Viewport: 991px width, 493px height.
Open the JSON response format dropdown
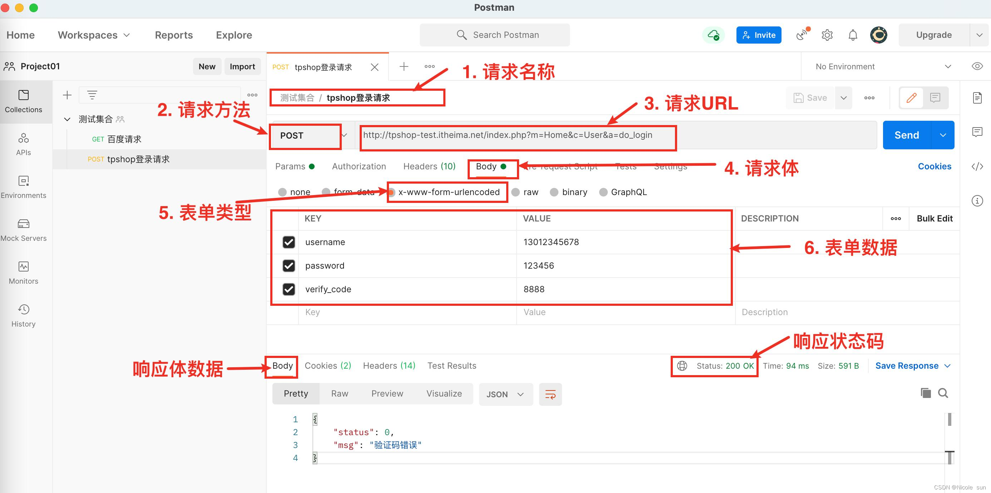click(505, 394)
